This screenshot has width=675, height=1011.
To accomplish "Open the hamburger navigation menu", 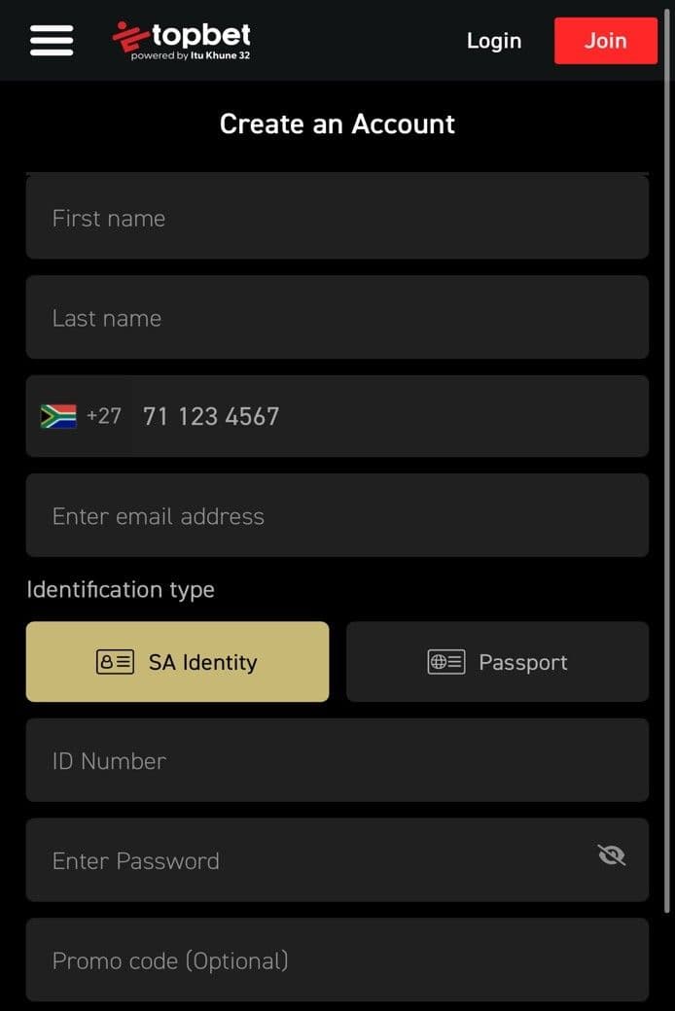I will coord(51,40).
